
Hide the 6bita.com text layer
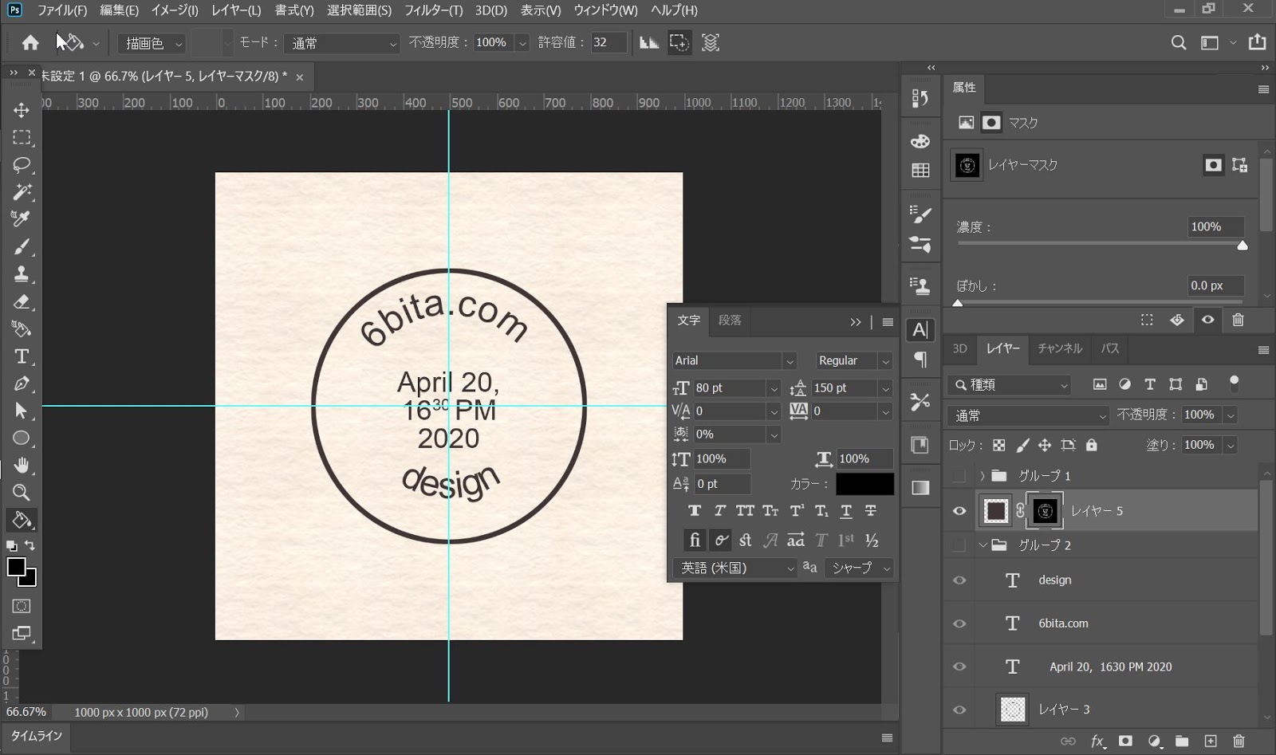959,623
